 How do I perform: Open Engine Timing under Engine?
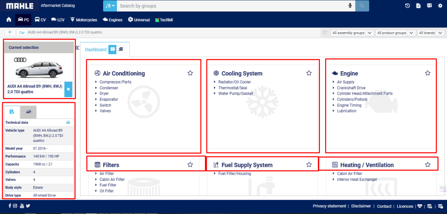[x=349, y=105]
